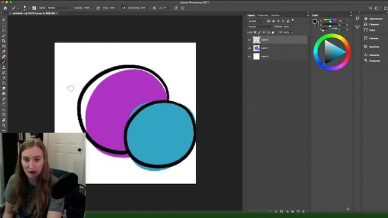Screen dimensions: 388x218
Task: Open the layer Fill dropdown
Action: click(x=292, y=32)
